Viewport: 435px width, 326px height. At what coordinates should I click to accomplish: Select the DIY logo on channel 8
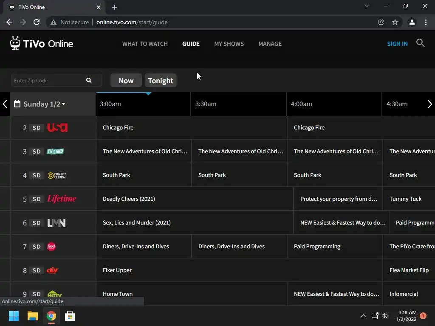click(52, 270)
